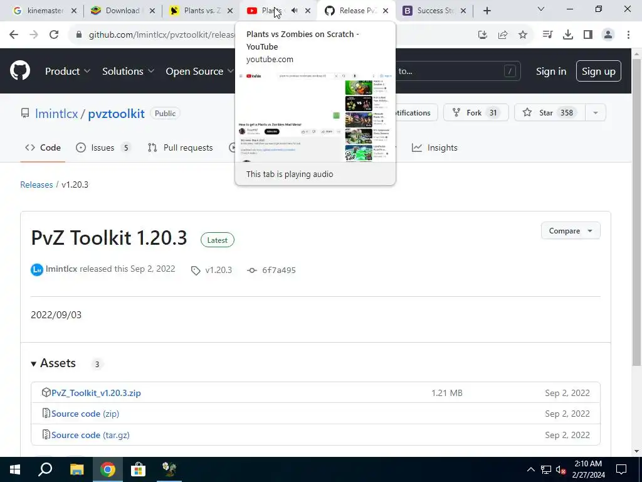Image resolution: width=642 pixels, height=482 pixels.
Task: Close the kinemaster Google tab
Action: [74, 11]
